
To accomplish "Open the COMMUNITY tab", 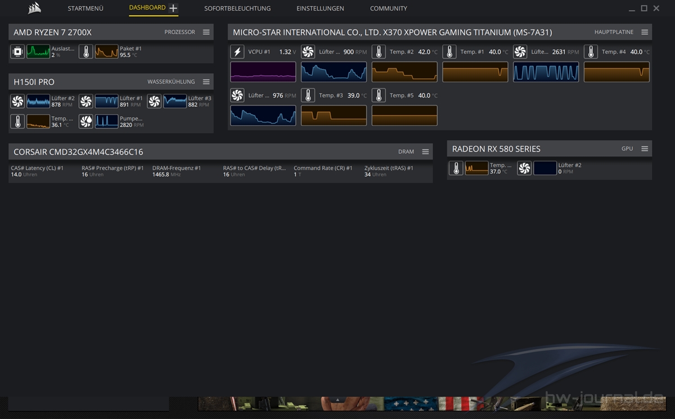I will (x=388, y=8).
